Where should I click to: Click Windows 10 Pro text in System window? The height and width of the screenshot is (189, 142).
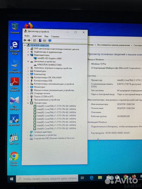point(99,64)
